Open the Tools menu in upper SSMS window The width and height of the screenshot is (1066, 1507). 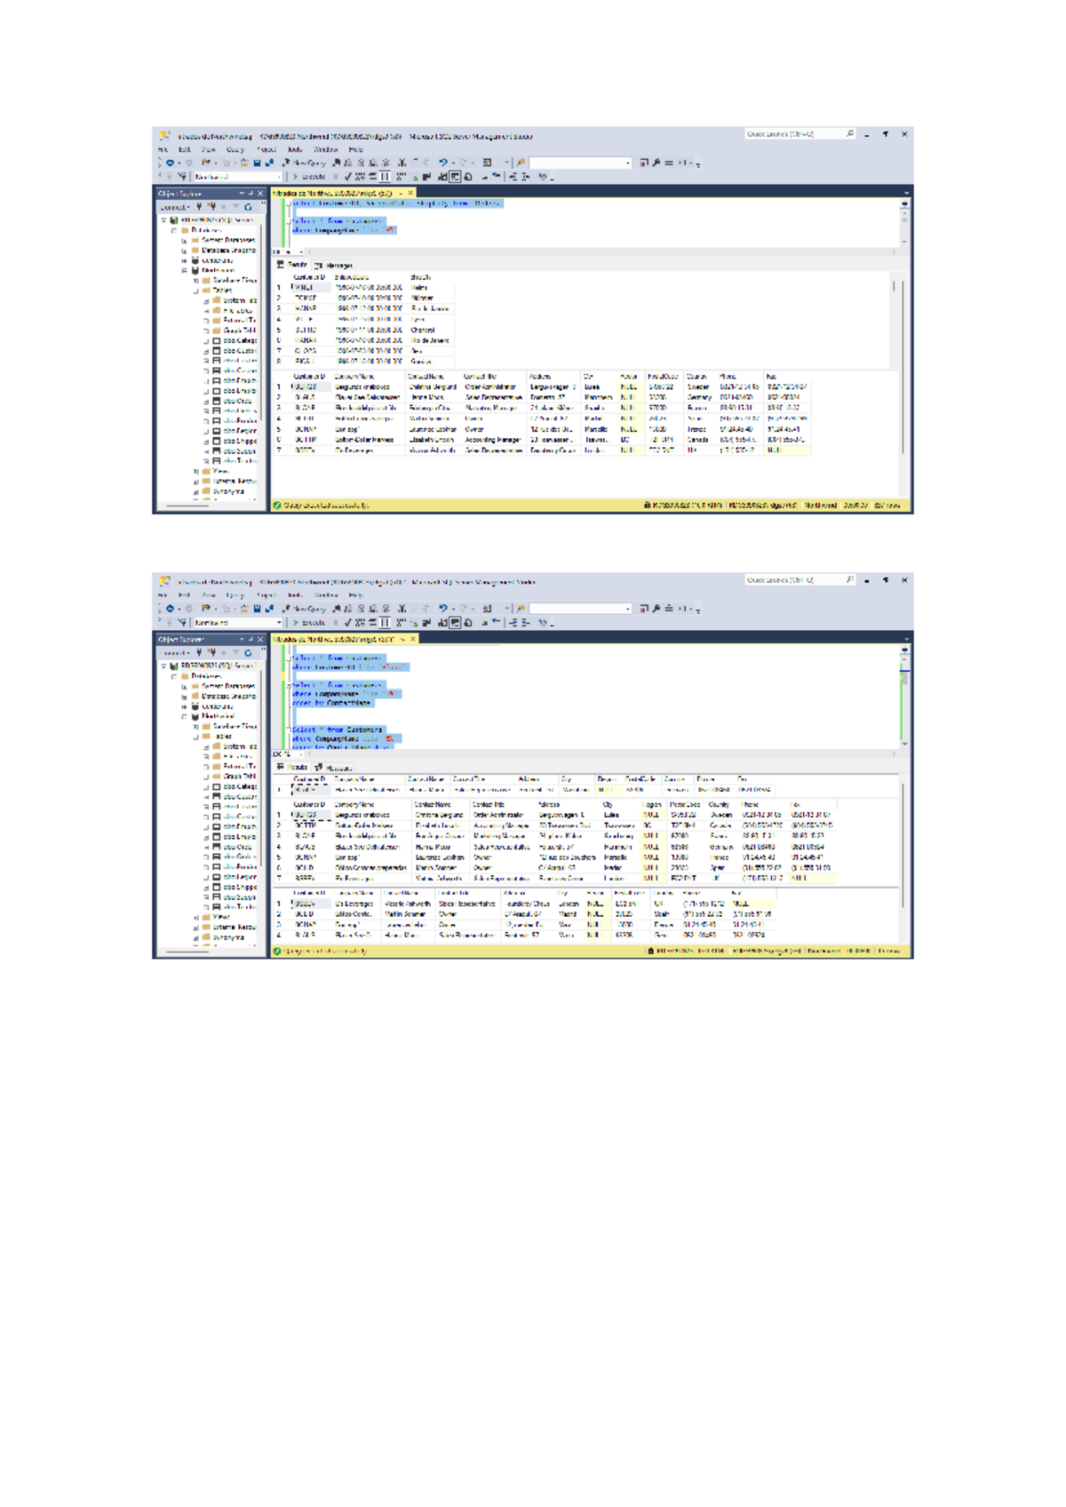click(295, 150)
